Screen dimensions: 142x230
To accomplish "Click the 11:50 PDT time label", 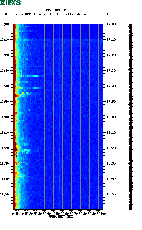I will 4,194.
